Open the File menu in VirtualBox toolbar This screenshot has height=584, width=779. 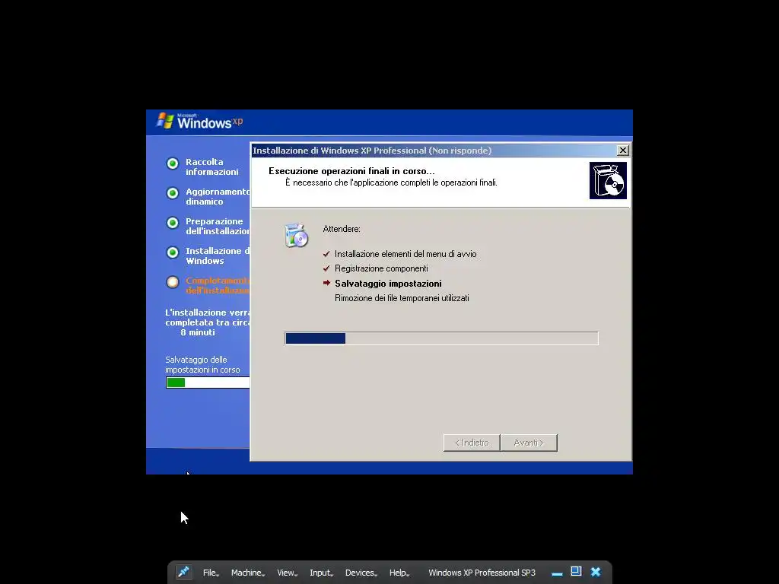(211, 573)
